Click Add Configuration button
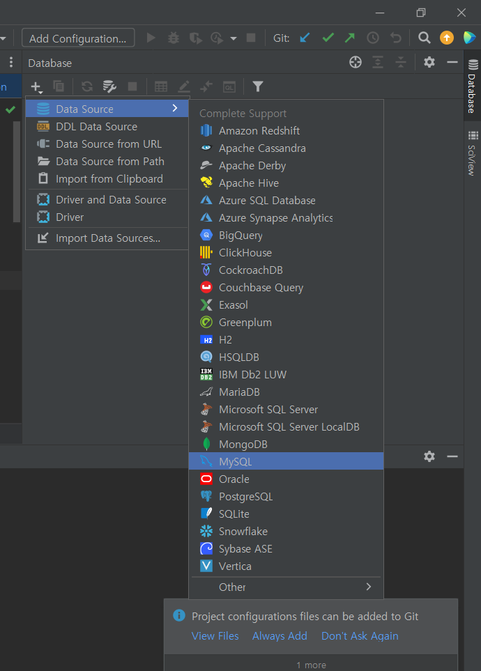 click(x=78, y=38)
